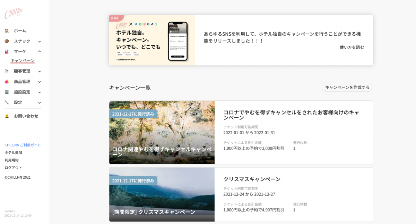Click the wrench icon beside 設定
This screenshot has height=224, width=416.
point(7,102)
